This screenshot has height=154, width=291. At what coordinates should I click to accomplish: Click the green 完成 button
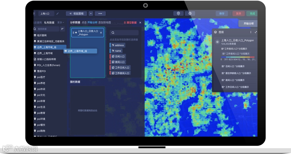pyautogui.click(x=252, y=13)
